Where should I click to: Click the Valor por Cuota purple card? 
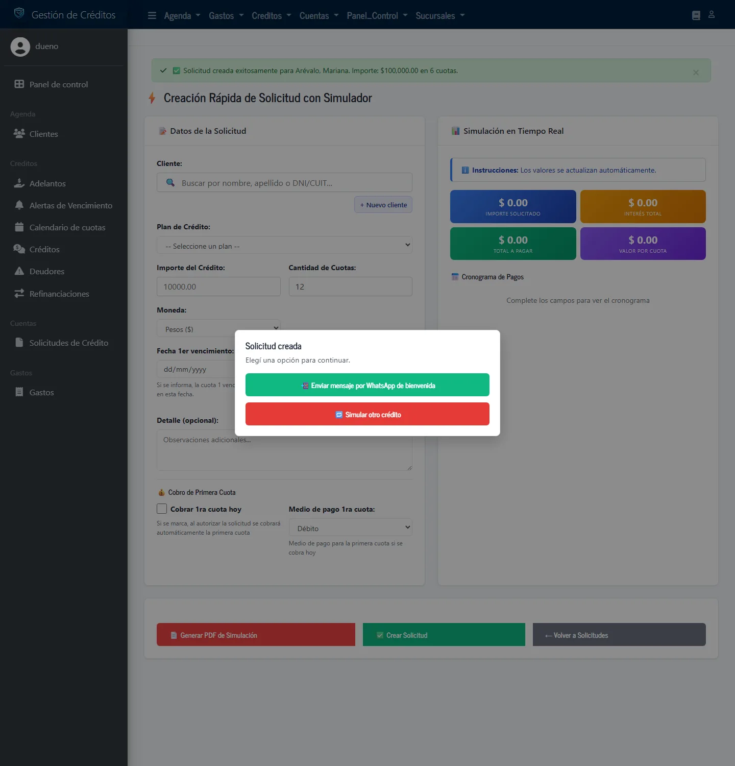(643, 244)
